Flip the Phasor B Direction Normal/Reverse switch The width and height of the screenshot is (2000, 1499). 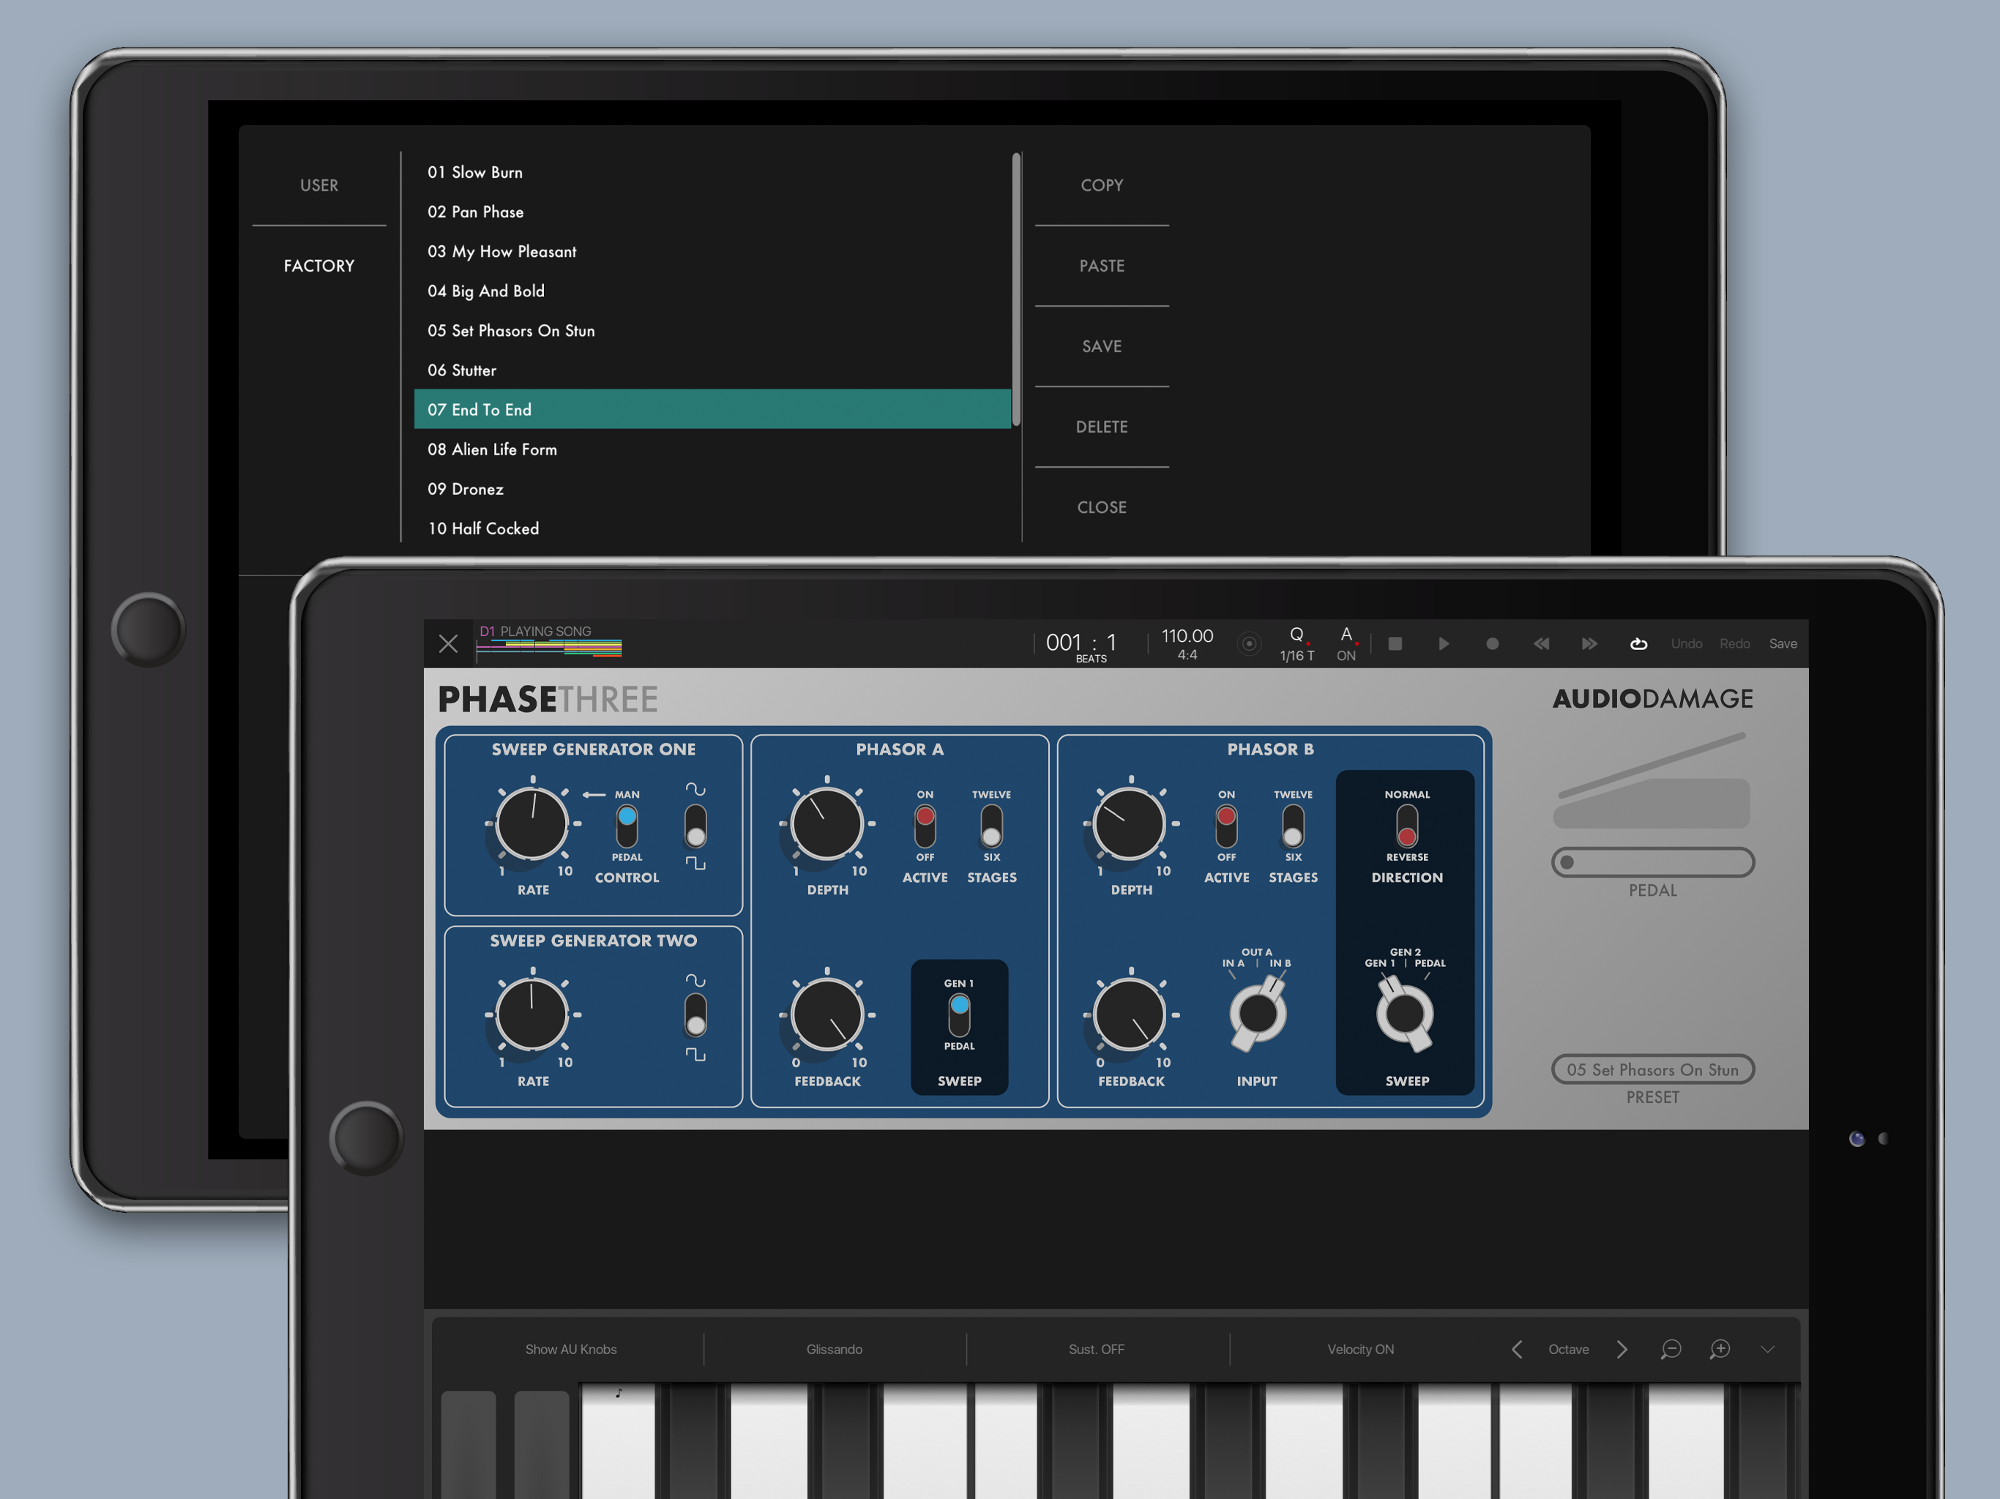coord(1406,825)
